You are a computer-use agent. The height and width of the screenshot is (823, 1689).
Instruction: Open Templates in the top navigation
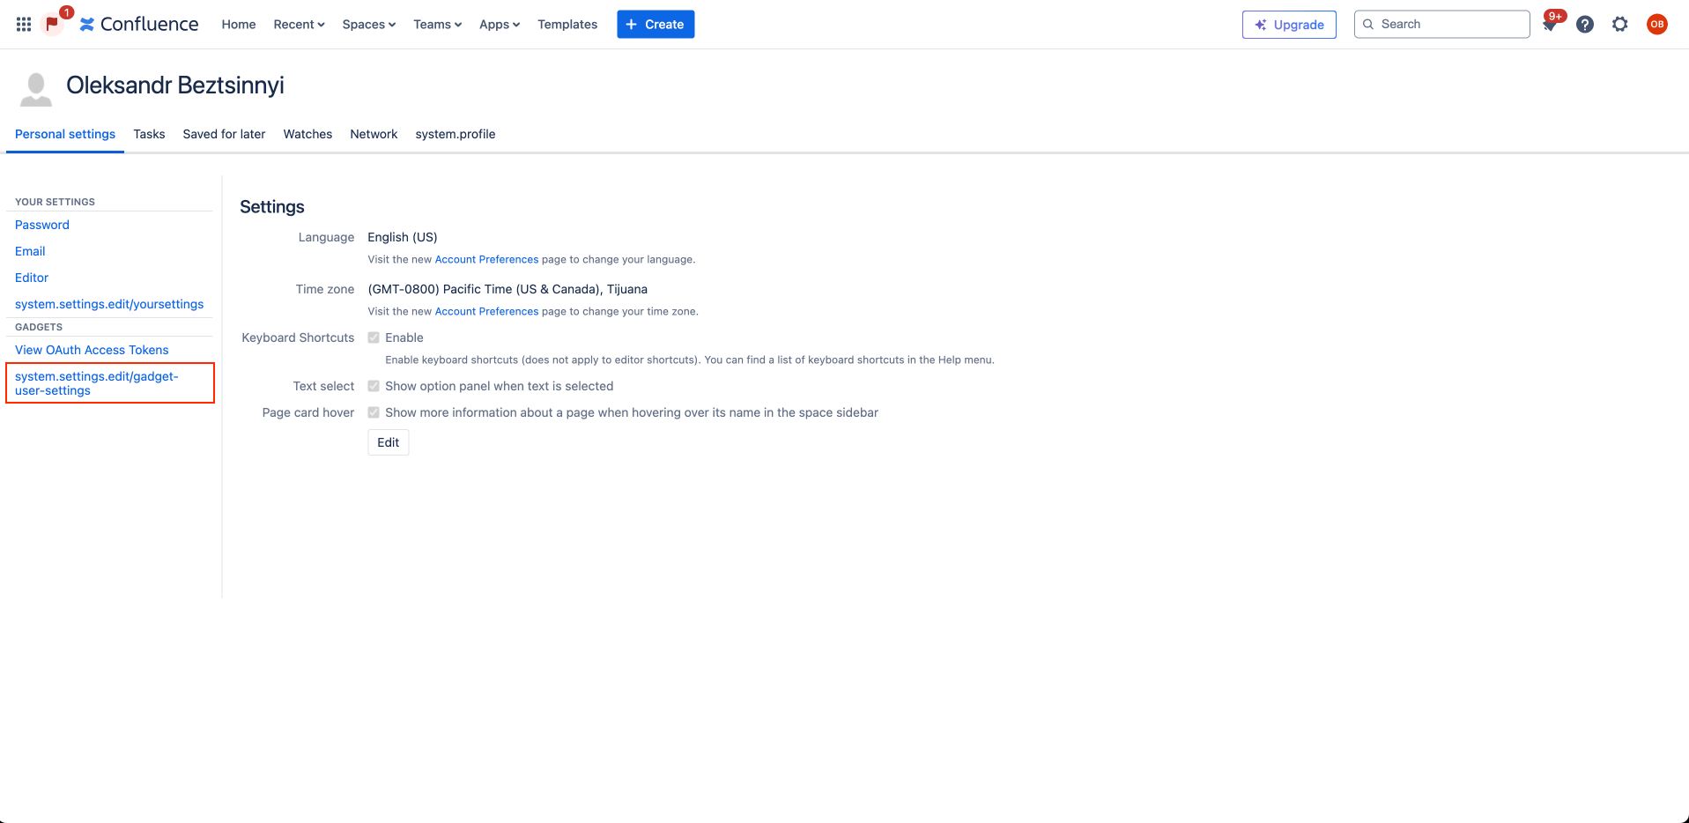tap(567, 24)
